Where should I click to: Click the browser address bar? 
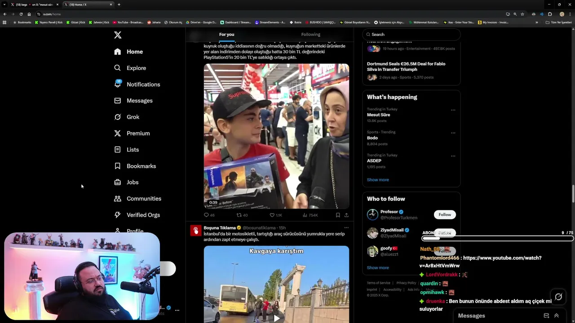pyautogui.click(x=270, y=14)
